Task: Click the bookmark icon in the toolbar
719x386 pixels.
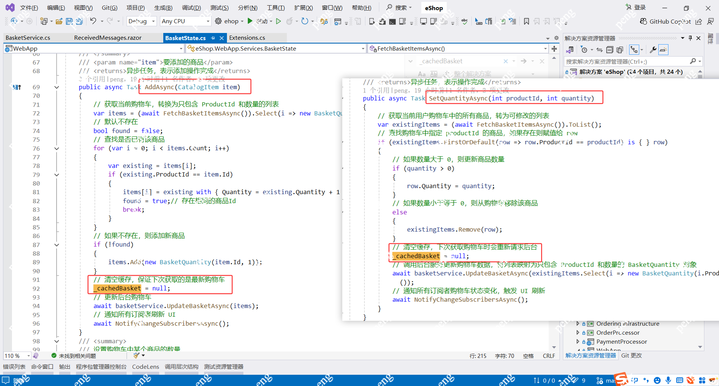Action: pyautogui.click(x=526, y=21)
